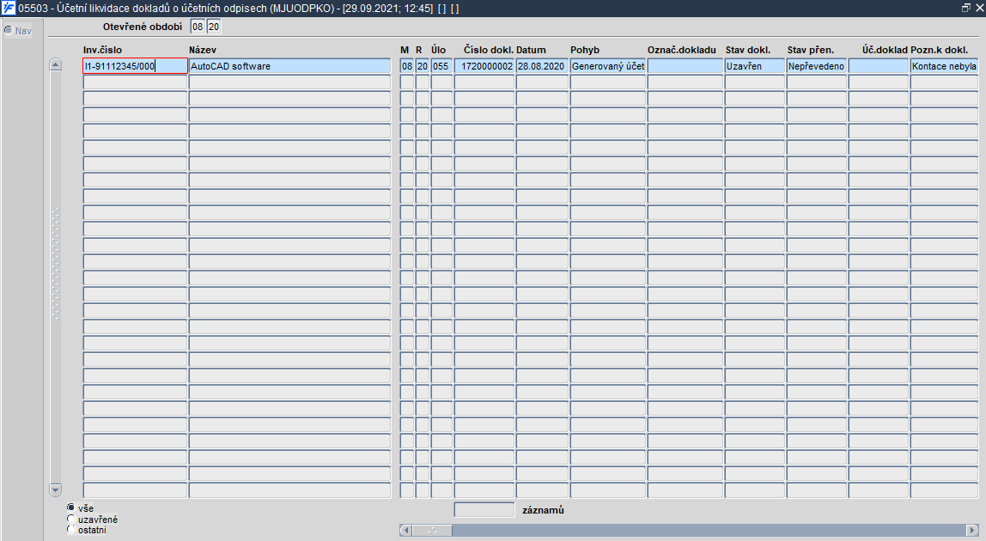Click document number 1720000002
Viewport: 986px width, 541px height.
[484, 66]
